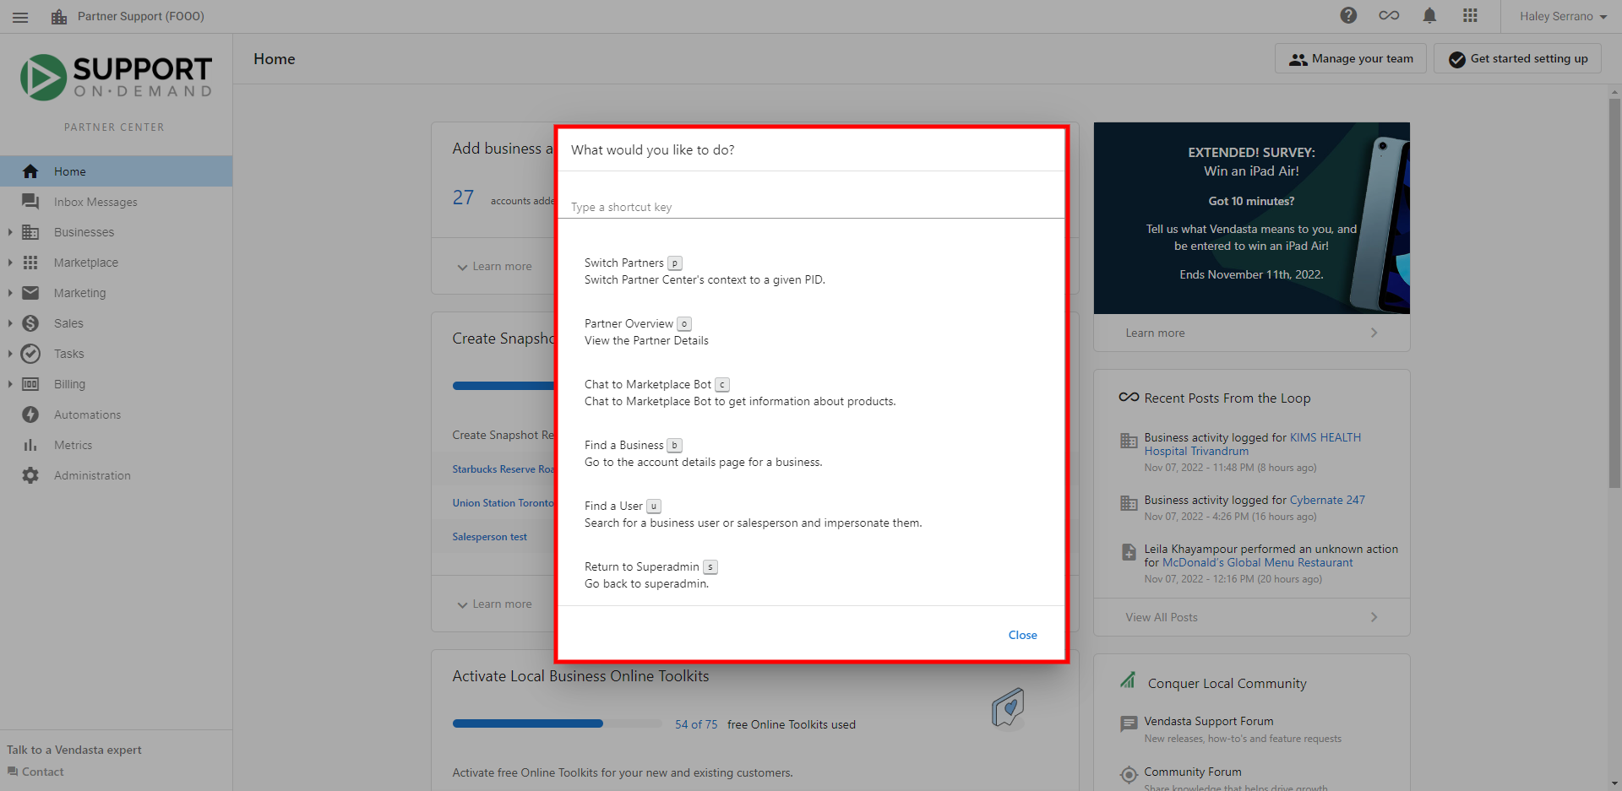Click the Online Toolkits usage progress bar

557,723
